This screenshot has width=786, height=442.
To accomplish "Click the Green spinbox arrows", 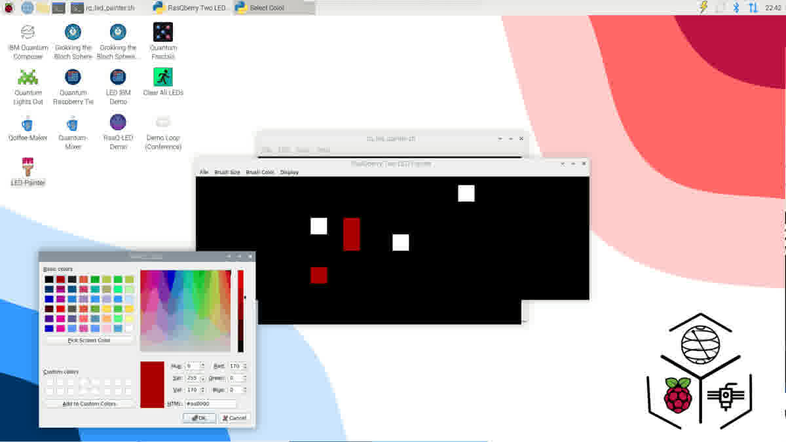I will pos(245,378).
